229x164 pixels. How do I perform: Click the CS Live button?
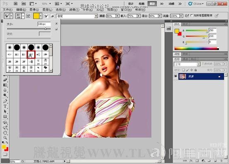(x=196, y=4)
